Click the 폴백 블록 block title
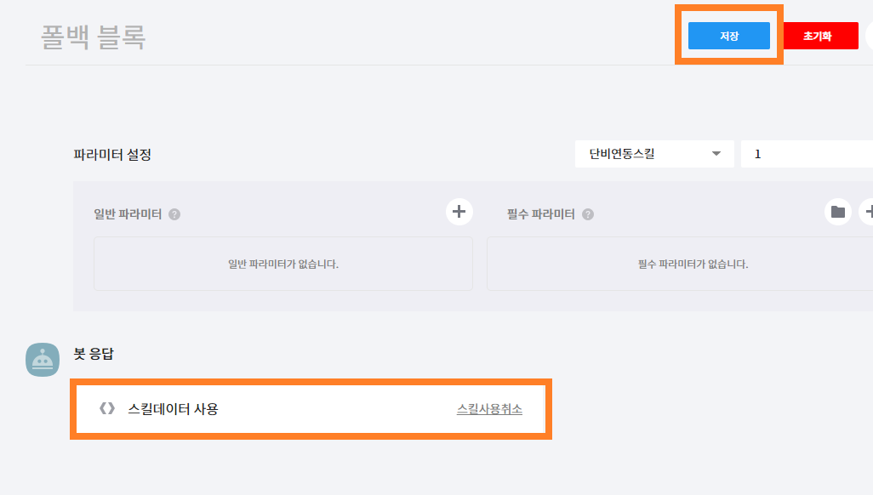This screenshot has width=873, height=495. 94,37
